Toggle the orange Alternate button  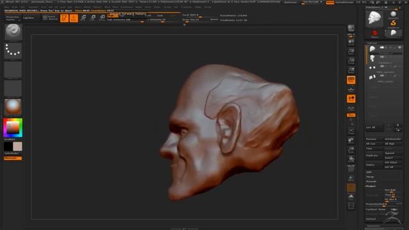(x=13, y=158)
